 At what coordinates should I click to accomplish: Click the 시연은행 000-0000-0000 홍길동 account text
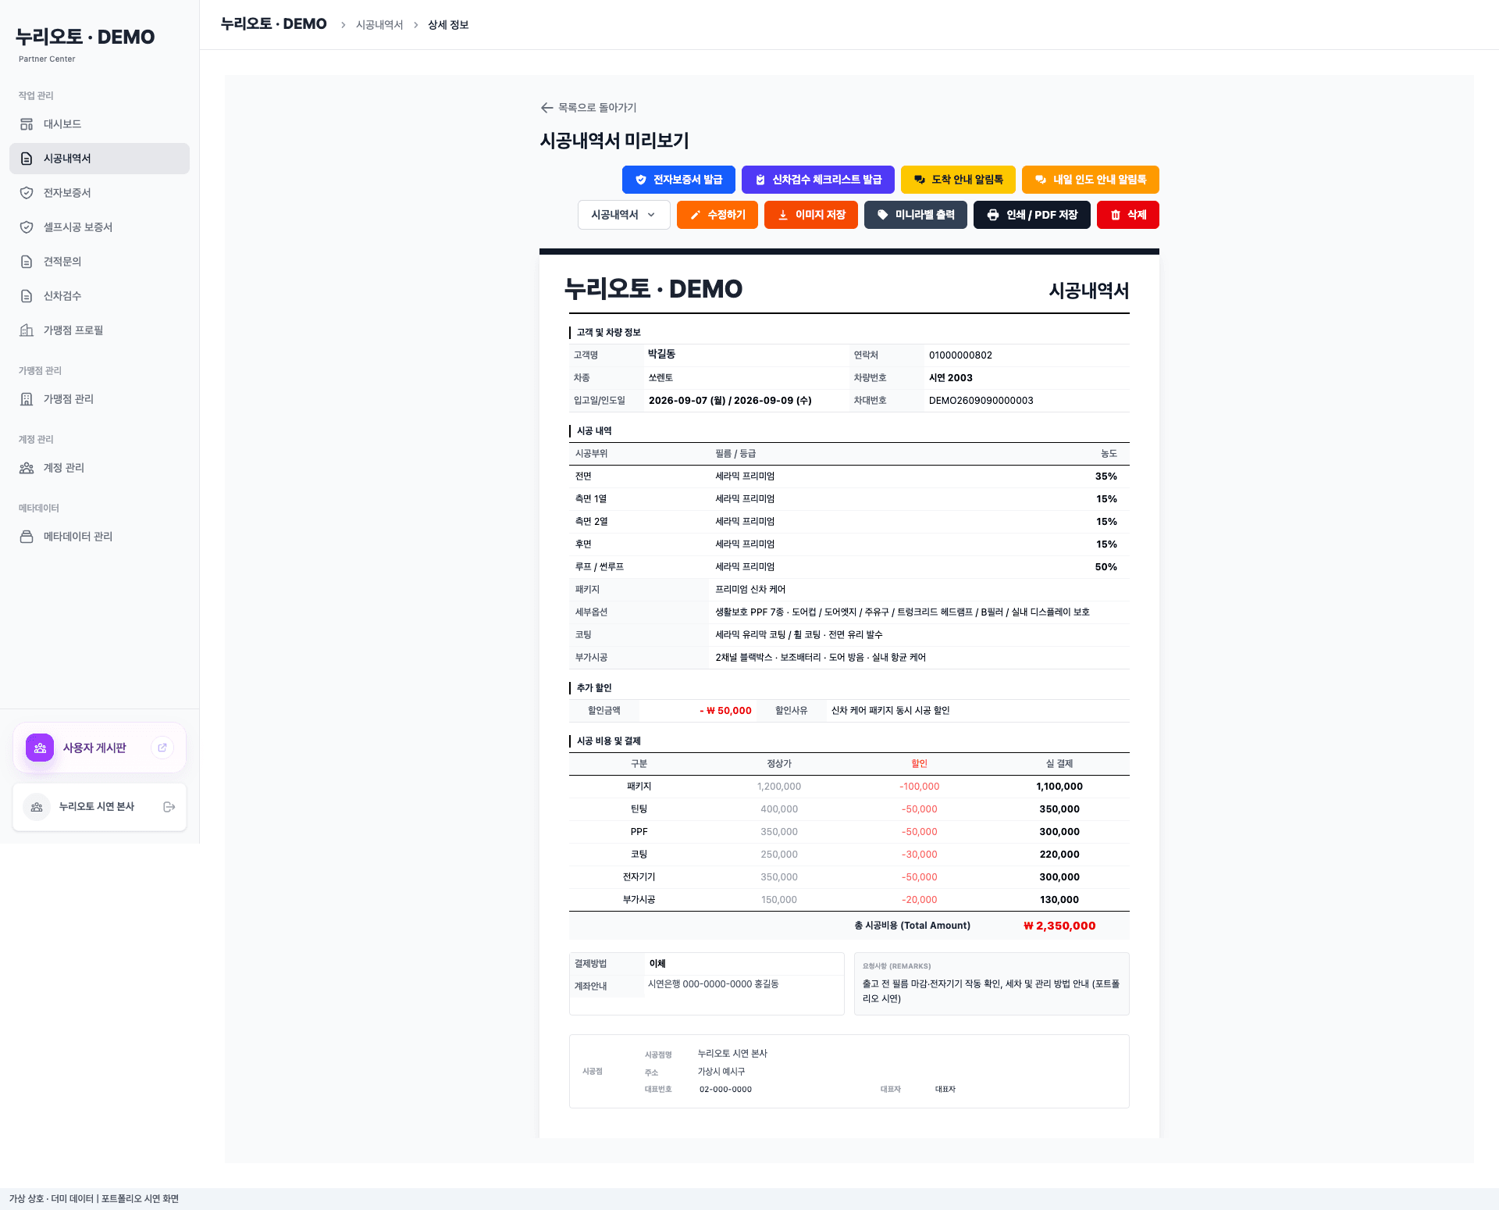point(713,984)
